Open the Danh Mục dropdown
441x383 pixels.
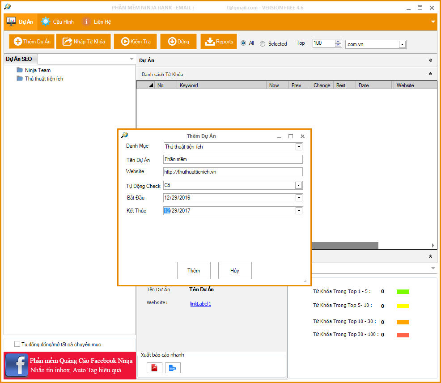pos(299,147)
